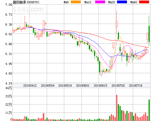Click the 20180504 date label
The image size is (166, 121).
[48, 86]
